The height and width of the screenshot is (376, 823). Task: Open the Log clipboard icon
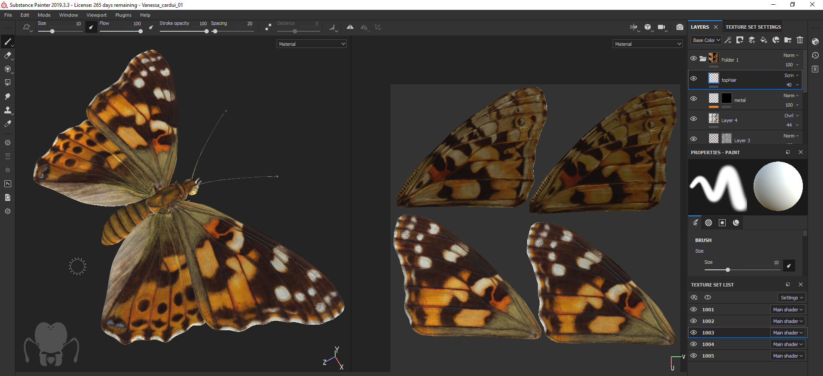(815, 69)
